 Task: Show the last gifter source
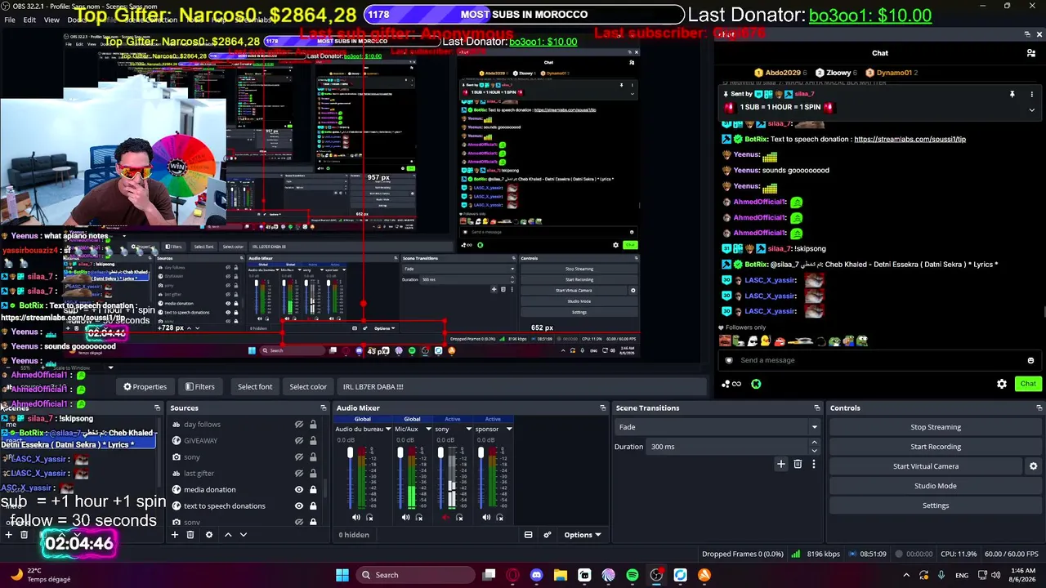pos(299,474)
